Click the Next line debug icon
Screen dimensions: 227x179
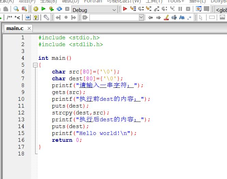click(141, 9)
